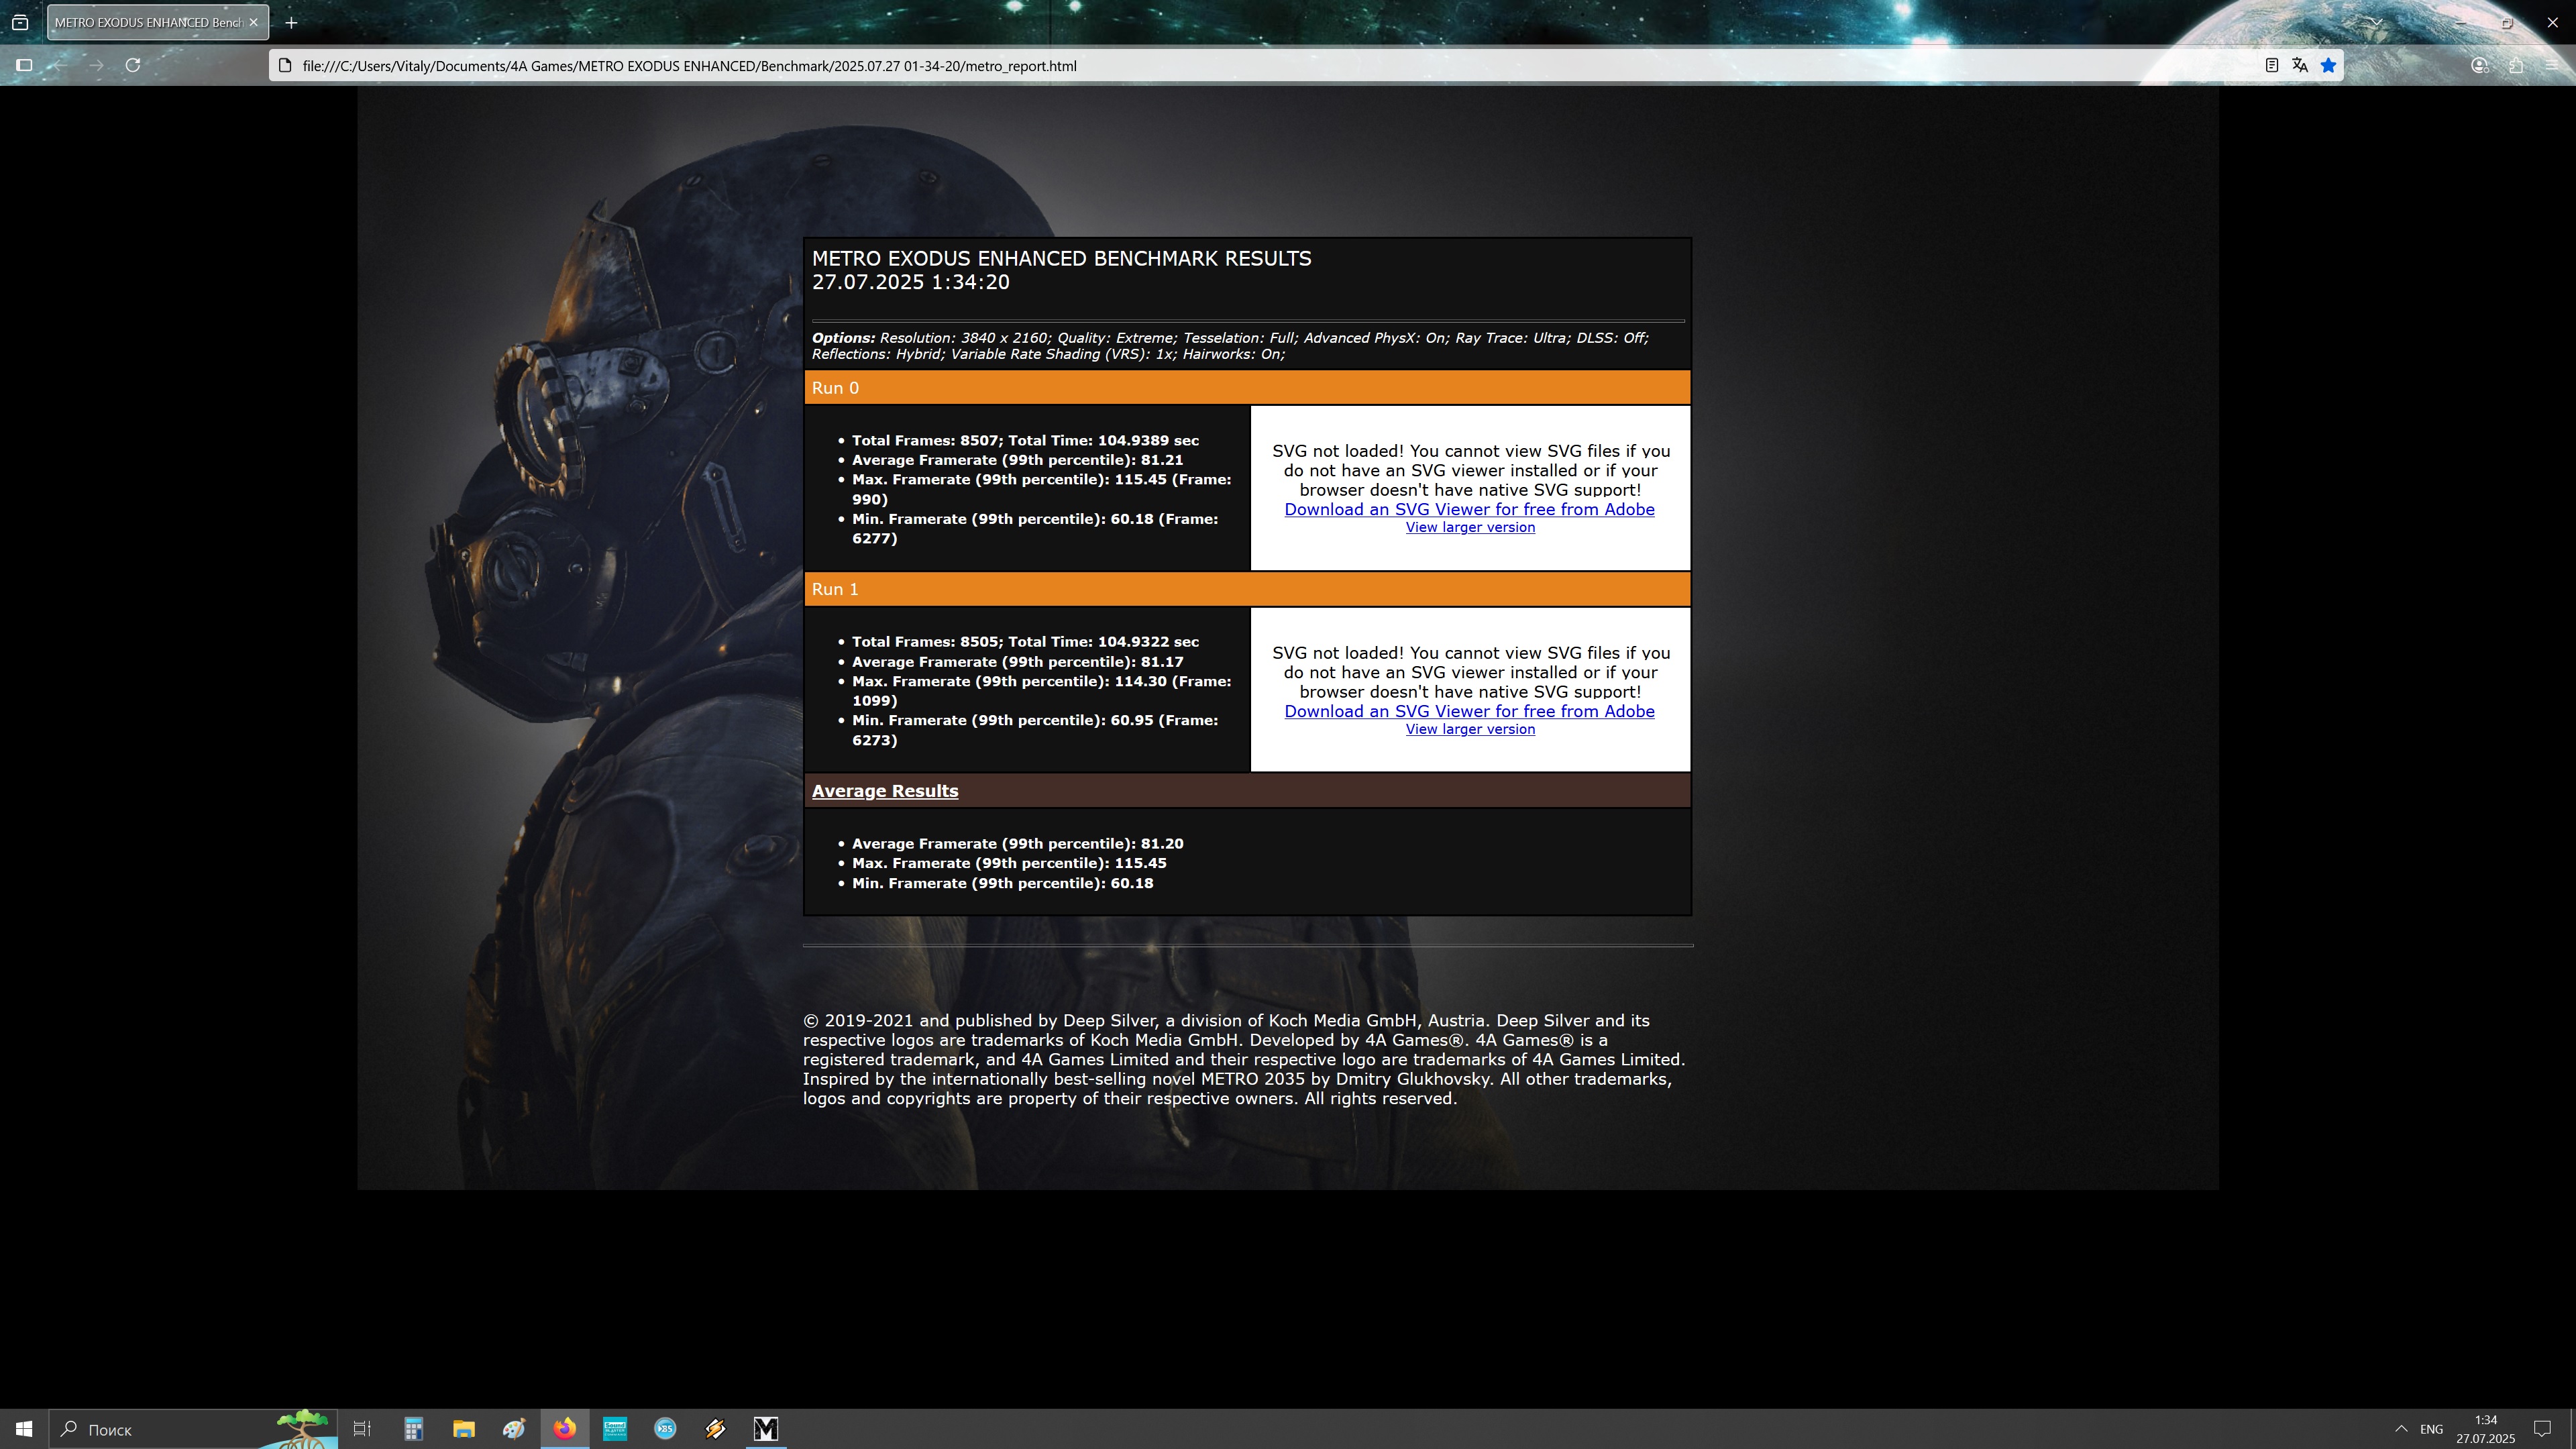Click Run 0 Download SVG Viewer link
The height and width of the screenshot is (1449, 2576).
click(x=1469, y=509)
